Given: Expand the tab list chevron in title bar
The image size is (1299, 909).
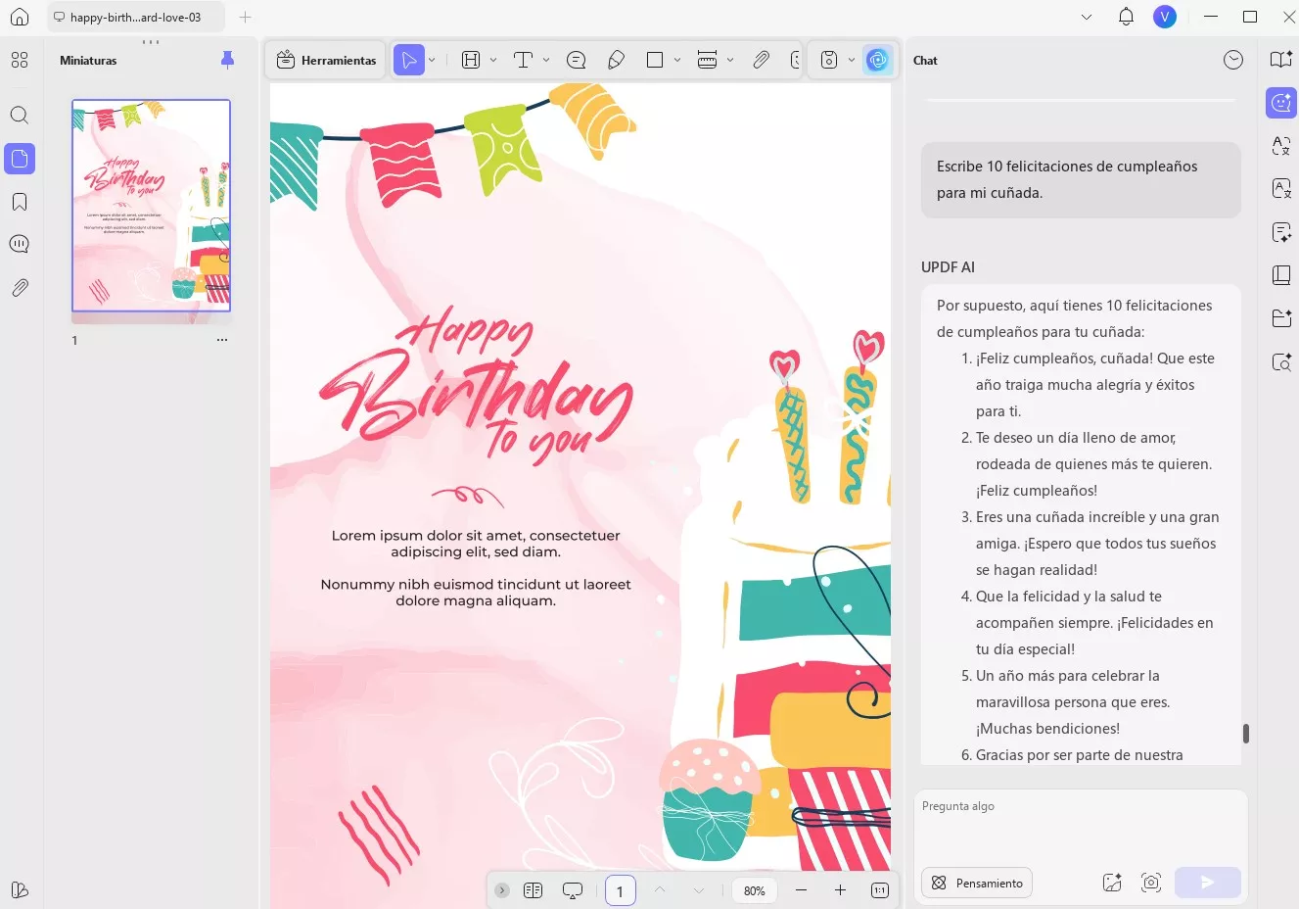Looking at the screenshot, I should 1087,17.
